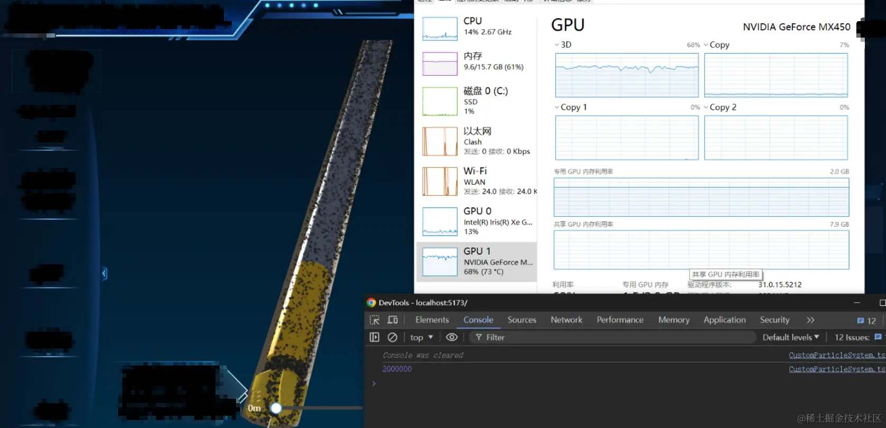Screen dimensions: 886x428
Task: Open the Copy 1 engine graph dropdown
Action: coord(556,107)
